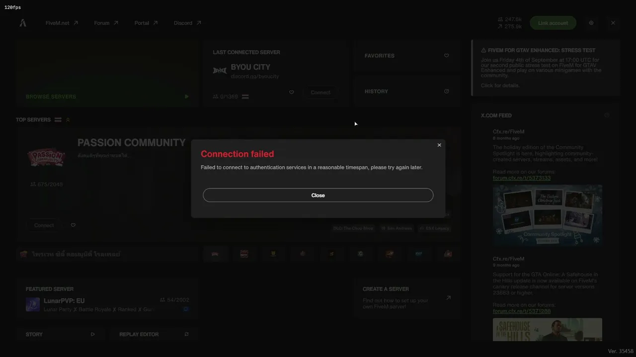Screen dimensions: 636x357
Task: Open the Safehouse in the Hills image
Action: pos(548,330)
